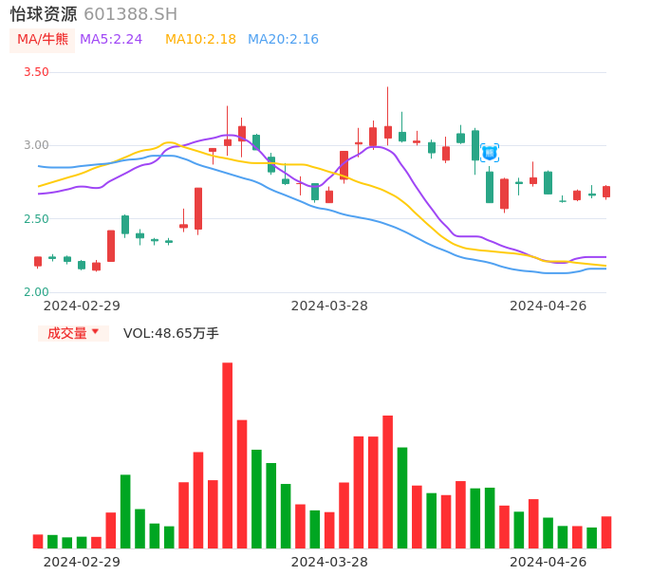Click the 601388.SH stock code
The height and width of the screenshot is (575, 651).
(130, 14)
